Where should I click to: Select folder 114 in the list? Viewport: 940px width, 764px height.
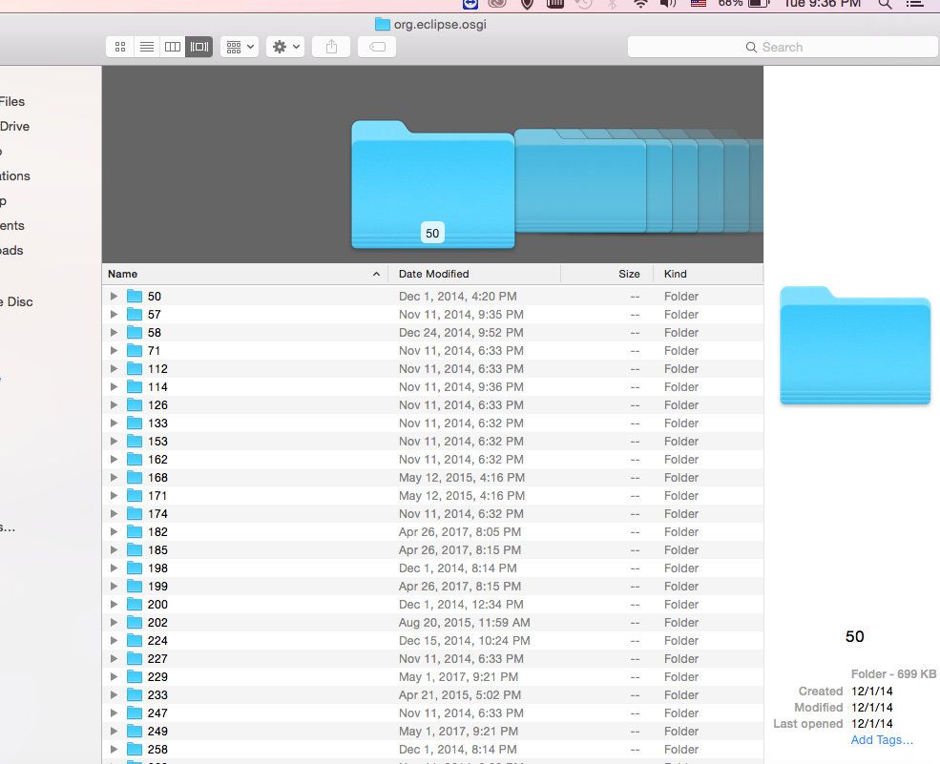157,387
